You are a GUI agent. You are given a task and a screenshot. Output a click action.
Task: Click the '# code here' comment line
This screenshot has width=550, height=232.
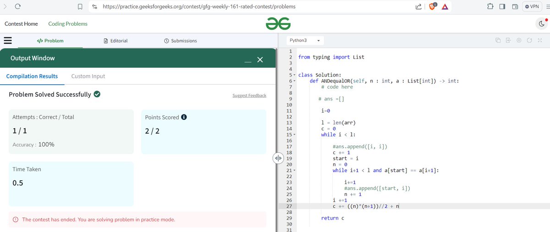[337, 86]
